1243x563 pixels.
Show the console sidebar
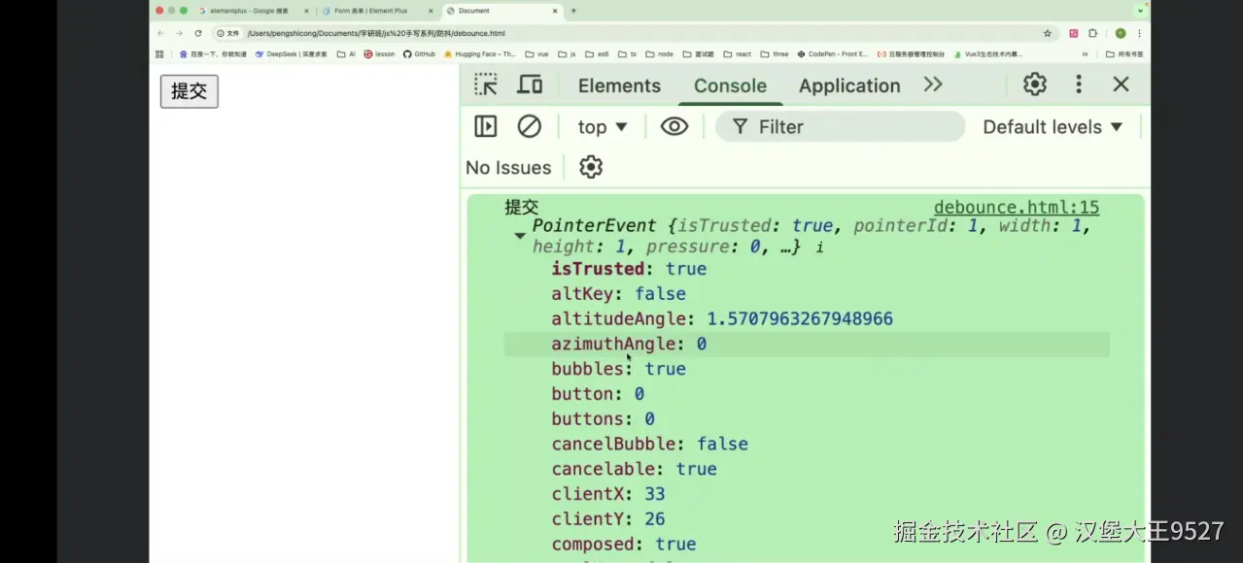coord(485,126)
